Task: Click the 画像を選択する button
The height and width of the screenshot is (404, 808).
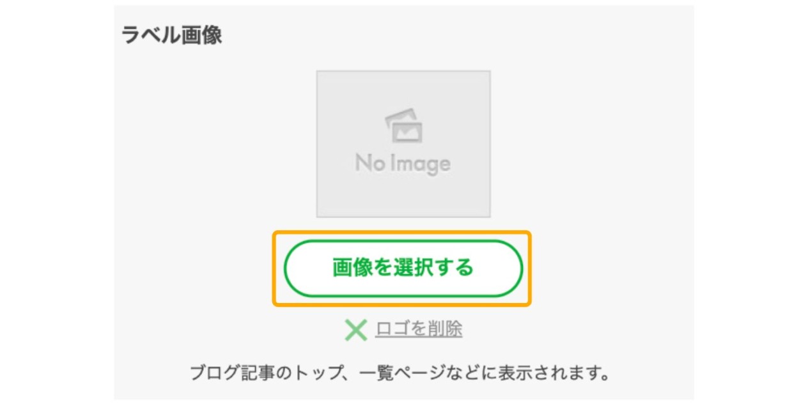Action: coord(403,268)
